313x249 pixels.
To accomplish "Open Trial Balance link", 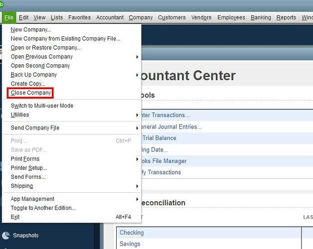I will (x=159, y=138).
